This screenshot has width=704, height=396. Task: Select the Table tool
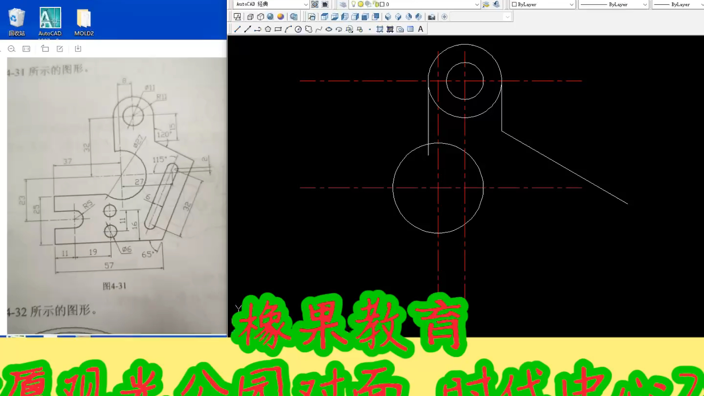coord(410,29)
